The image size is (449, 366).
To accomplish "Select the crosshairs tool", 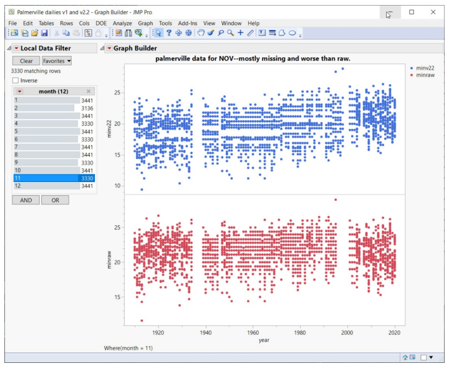I will 240,33.
